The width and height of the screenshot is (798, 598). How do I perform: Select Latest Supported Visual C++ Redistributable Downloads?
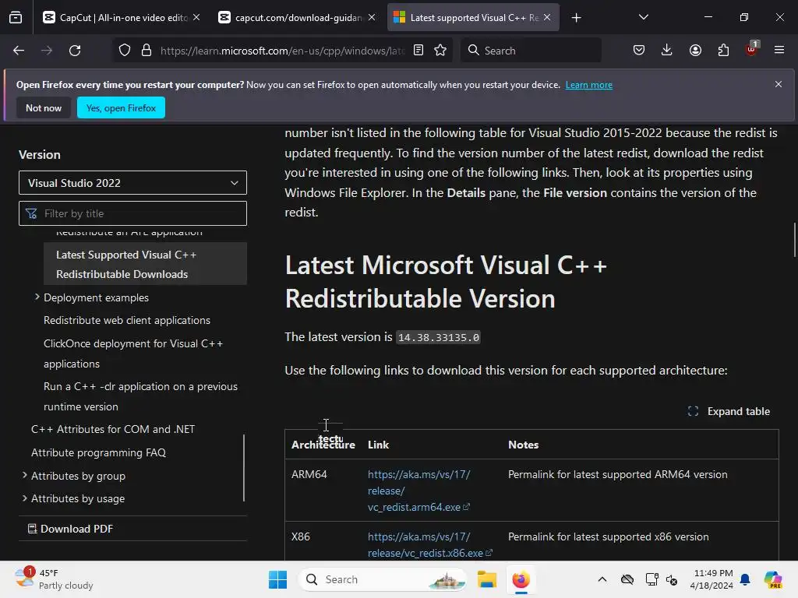[146, 264]
